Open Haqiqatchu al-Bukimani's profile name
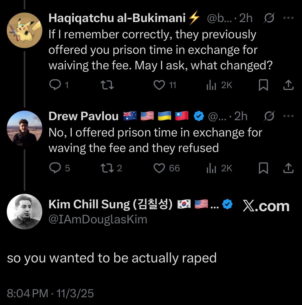Image resolution: width=302 pixels, height=305 pixels. [117, 18]
